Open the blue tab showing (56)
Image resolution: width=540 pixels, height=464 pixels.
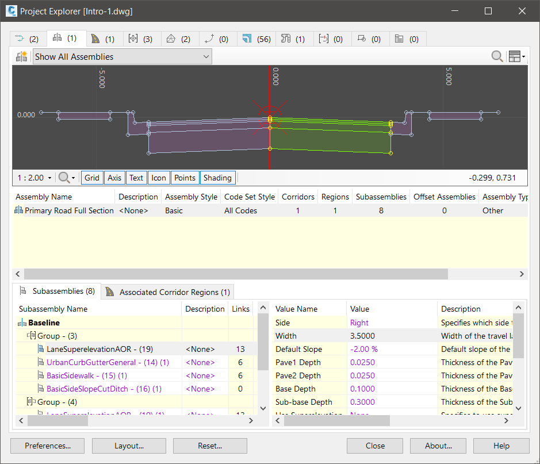(255, 39)
